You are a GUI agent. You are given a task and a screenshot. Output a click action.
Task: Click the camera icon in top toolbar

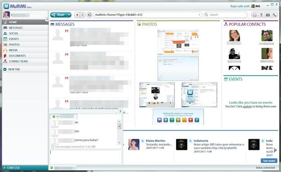coord(268,15)
